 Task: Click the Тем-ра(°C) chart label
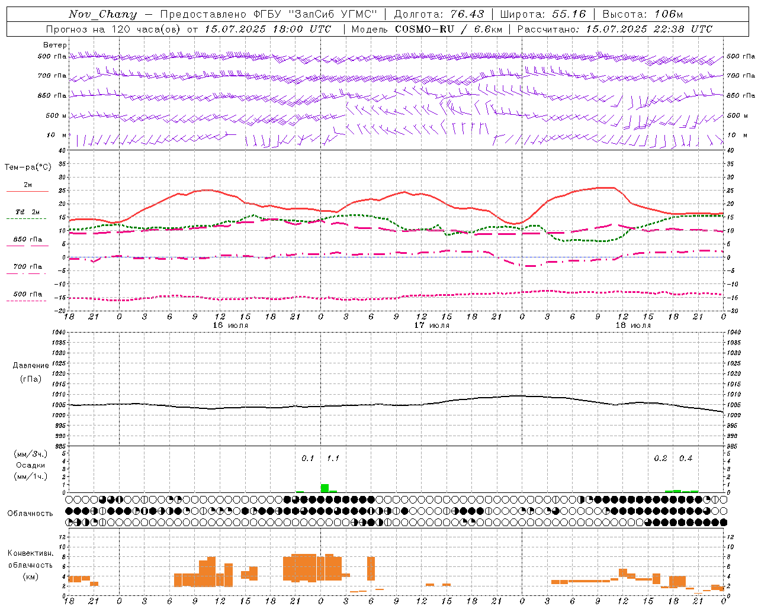point(28,167)
